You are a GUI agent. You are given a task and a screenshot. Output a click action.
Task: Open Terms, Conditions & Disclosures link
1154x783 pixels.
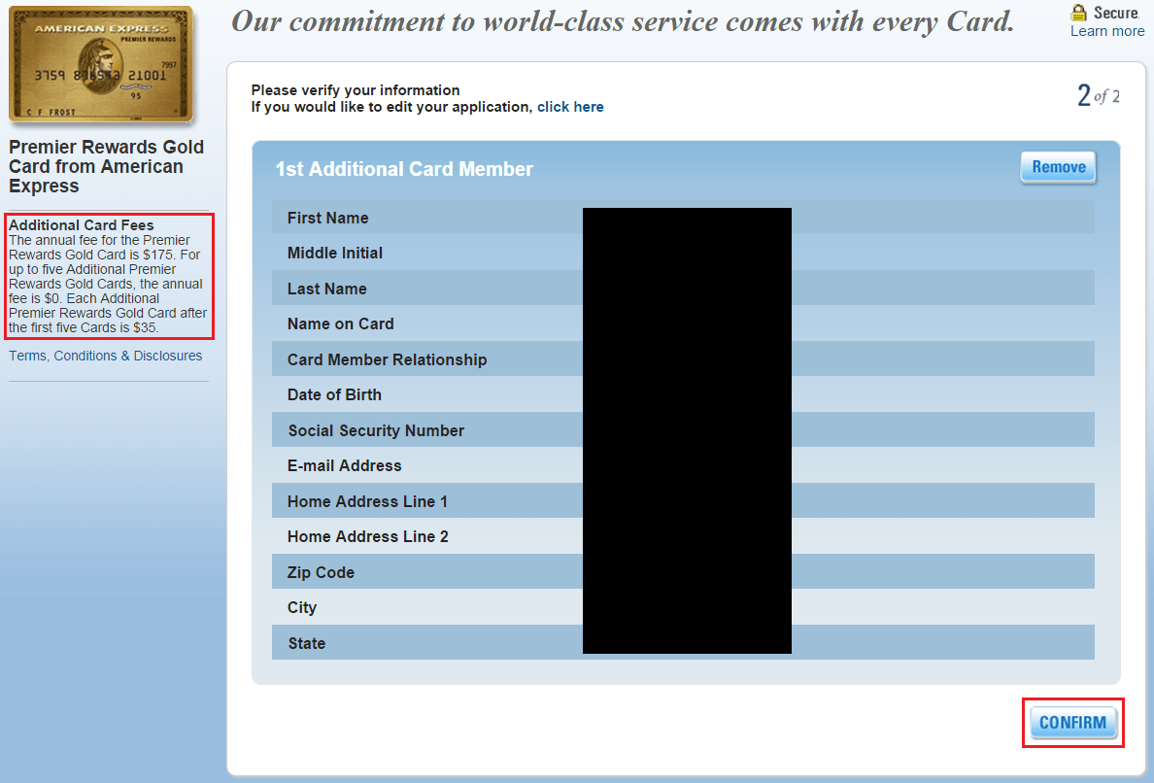105,356
